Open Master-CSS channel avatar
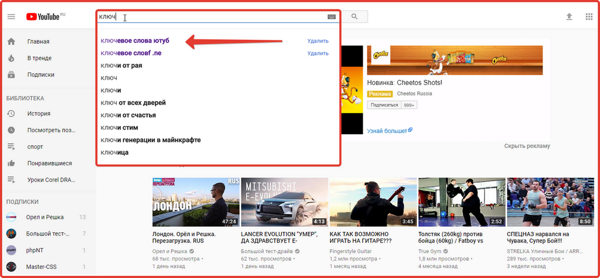600x278 pixels. click(x=11, y=267)
